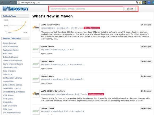Open Core Utilities category
Viewport: 154px width, 115px height.
coord(8,82)
